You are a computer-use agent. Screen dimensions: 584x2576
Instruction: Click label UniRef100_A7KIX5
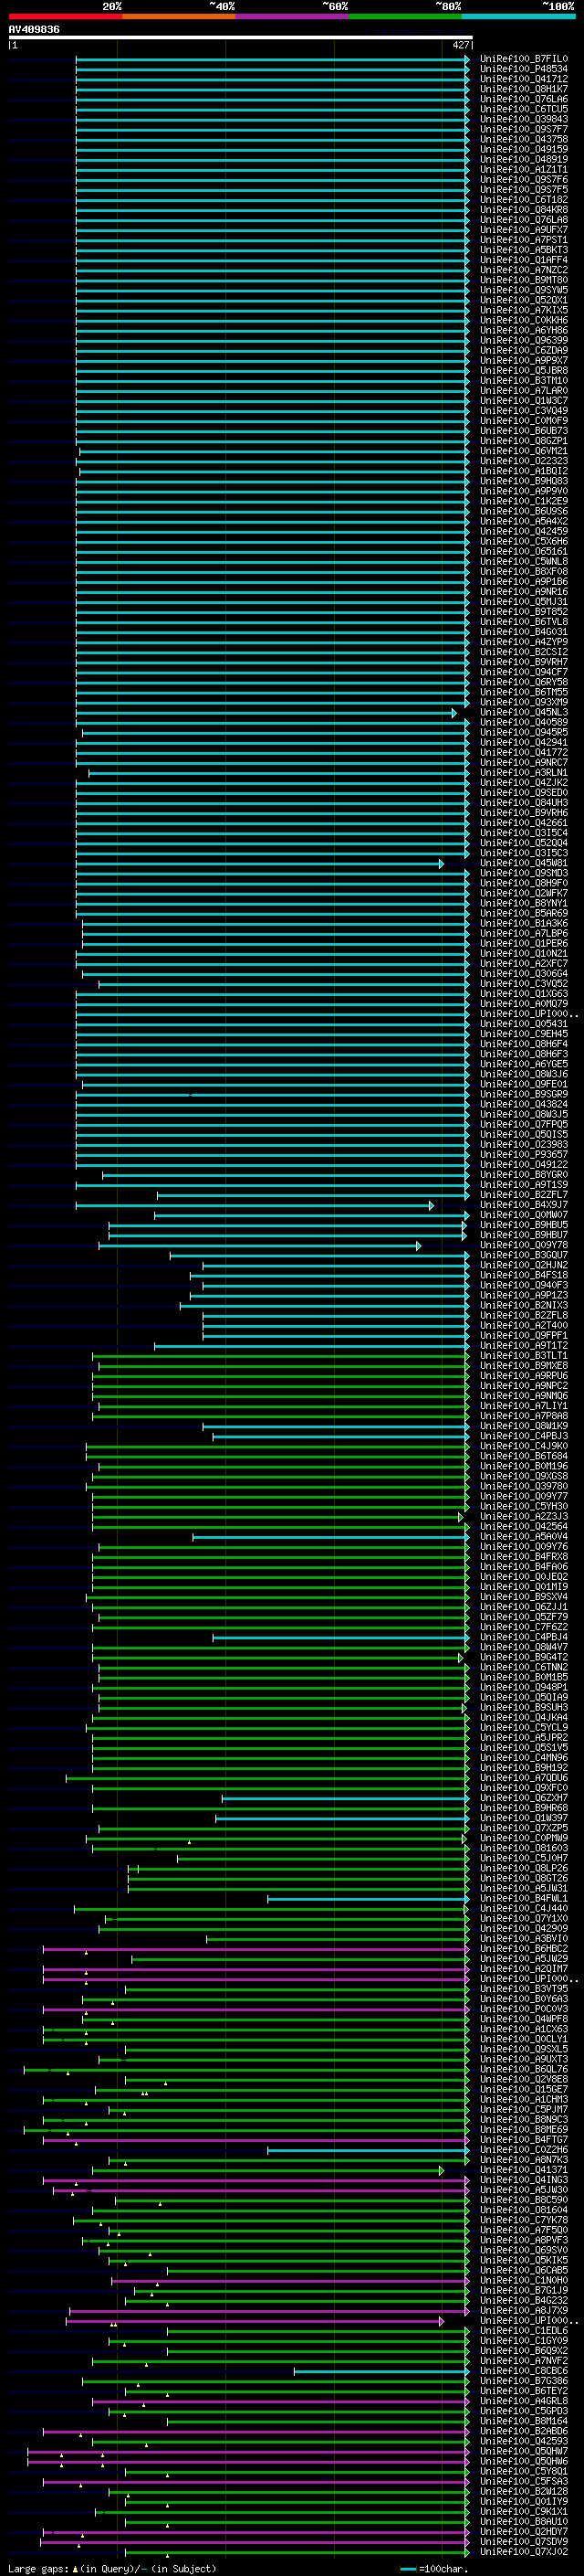[523, 310]
